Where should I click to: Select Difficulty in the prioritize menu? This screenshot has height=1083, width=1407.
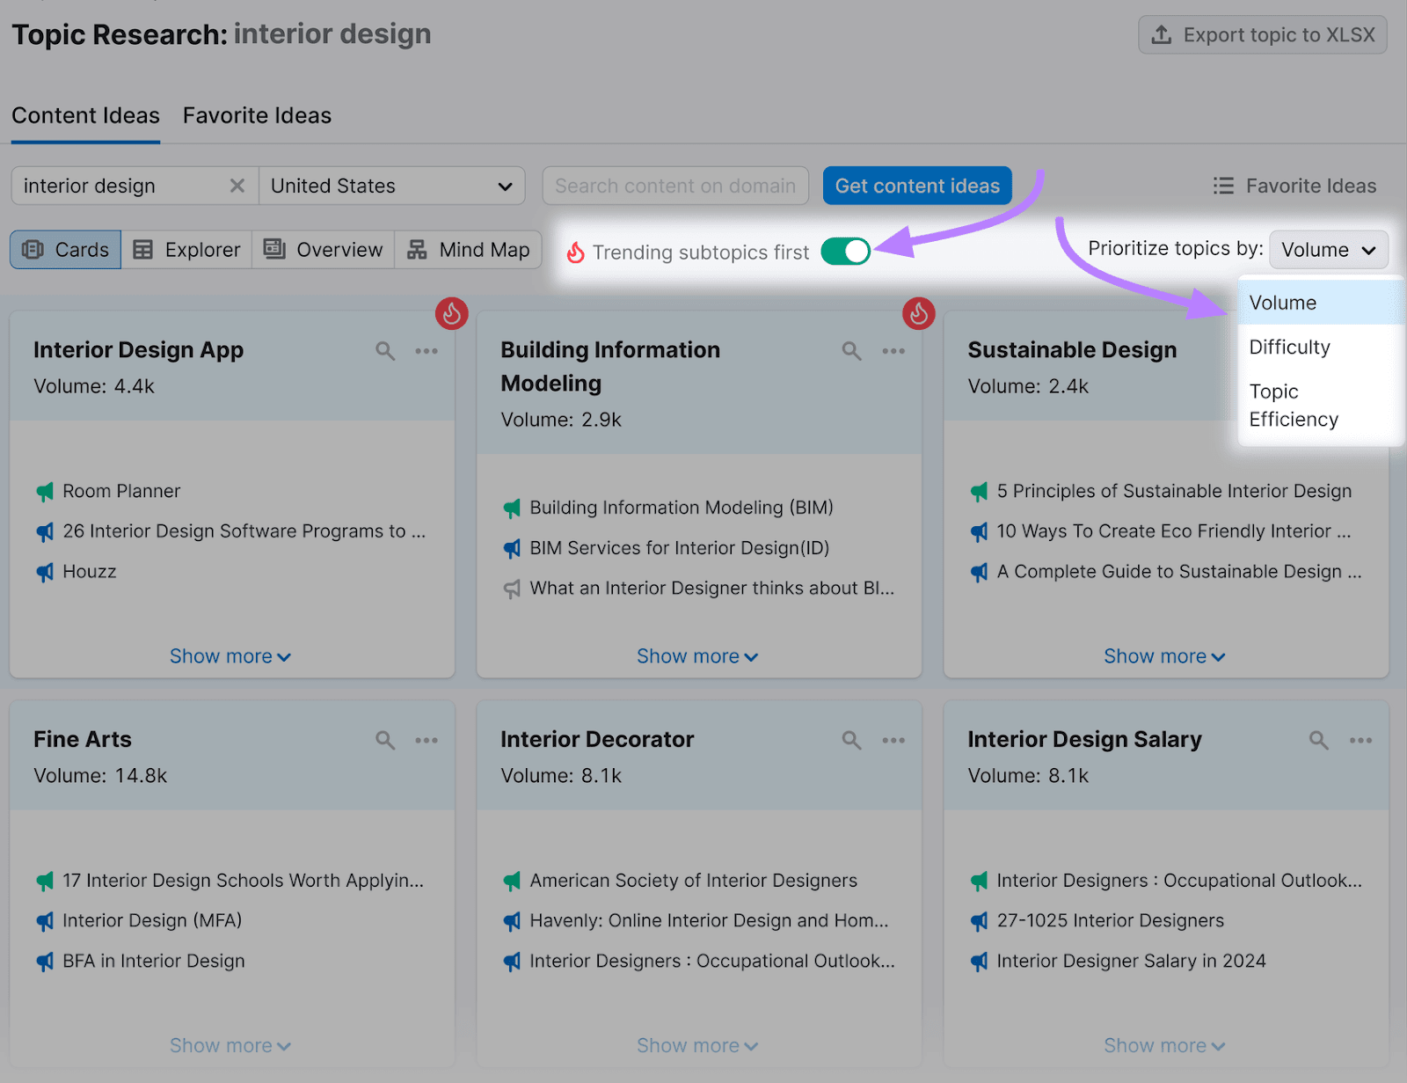click(x=1289, y=347)
